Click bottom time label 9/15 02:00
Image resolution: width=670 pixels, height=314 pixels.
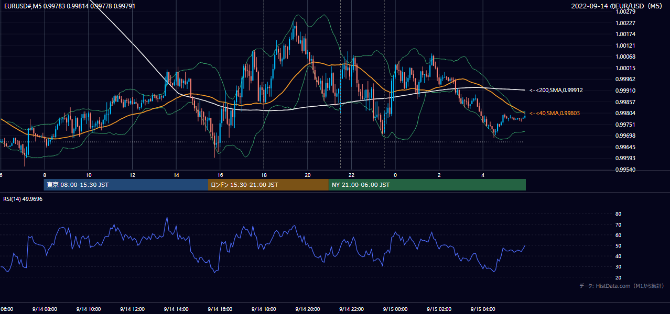(x=439, y=309)
